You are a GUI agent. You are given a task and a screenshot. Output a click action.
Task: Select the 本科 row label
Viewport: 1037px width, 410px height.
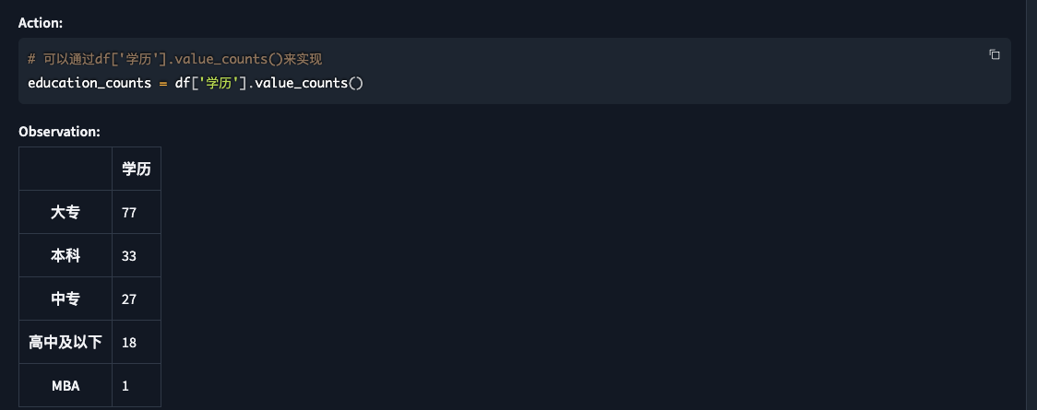point(66,255)
